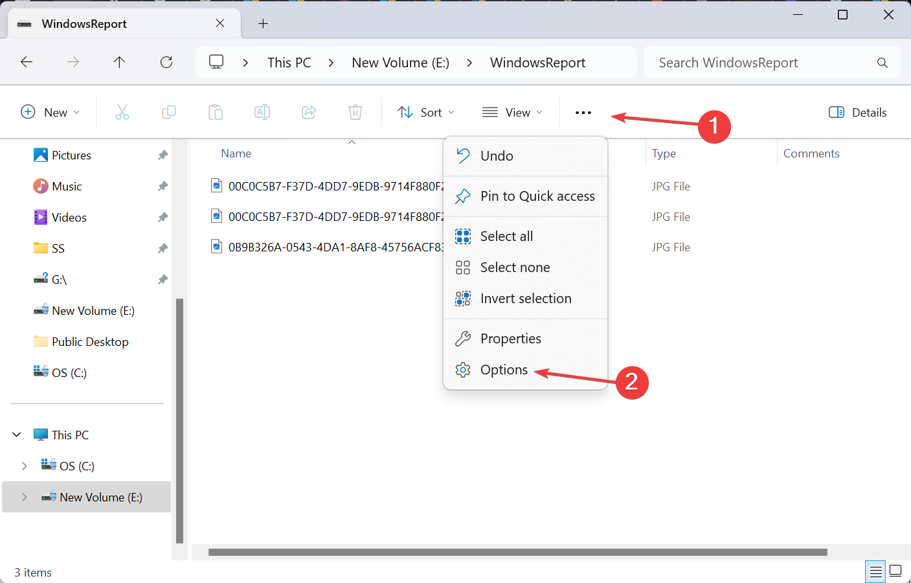The width and height of the screenshot is (911, 583).
Task: Refresh the current folder
Action: coord(166,62)
